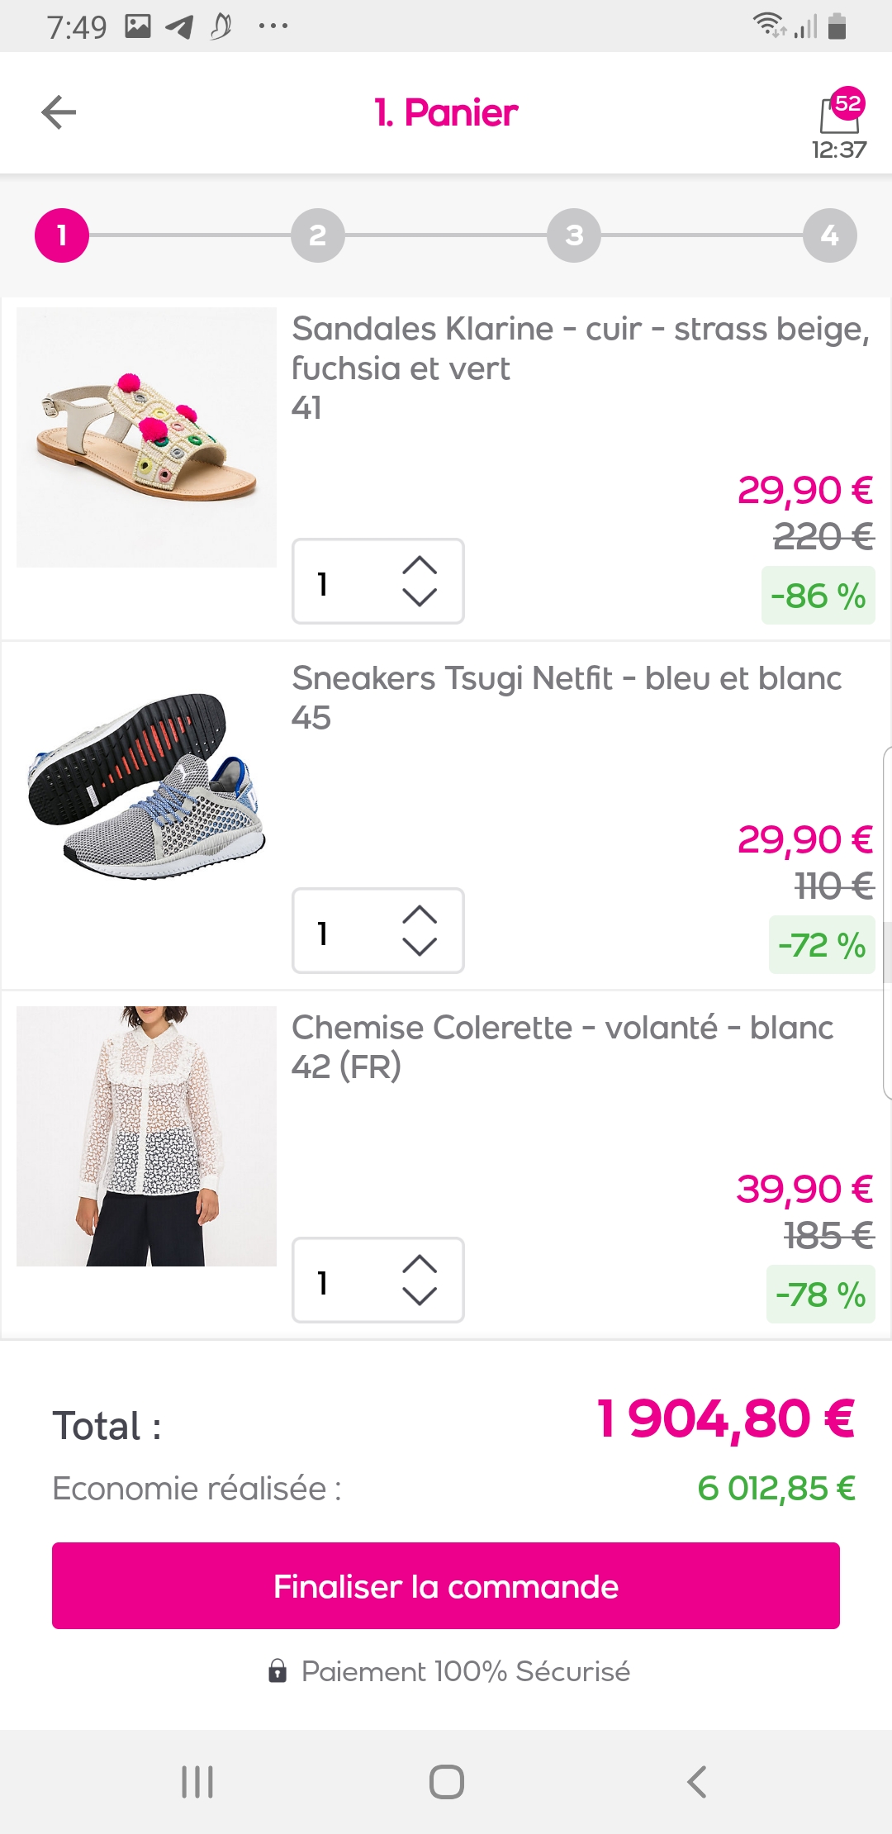Increase quantity of Sandales Klarine
This screenshot has width=892, height=1834.
[x=420, y=565]
